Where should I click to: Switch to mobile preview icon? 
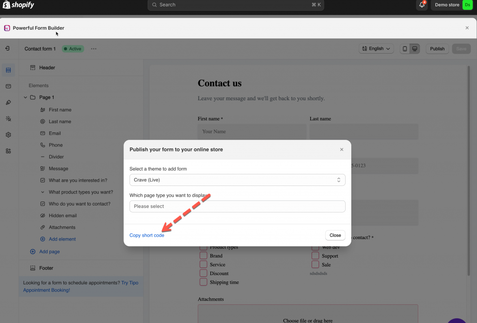[x=405, y=49]
